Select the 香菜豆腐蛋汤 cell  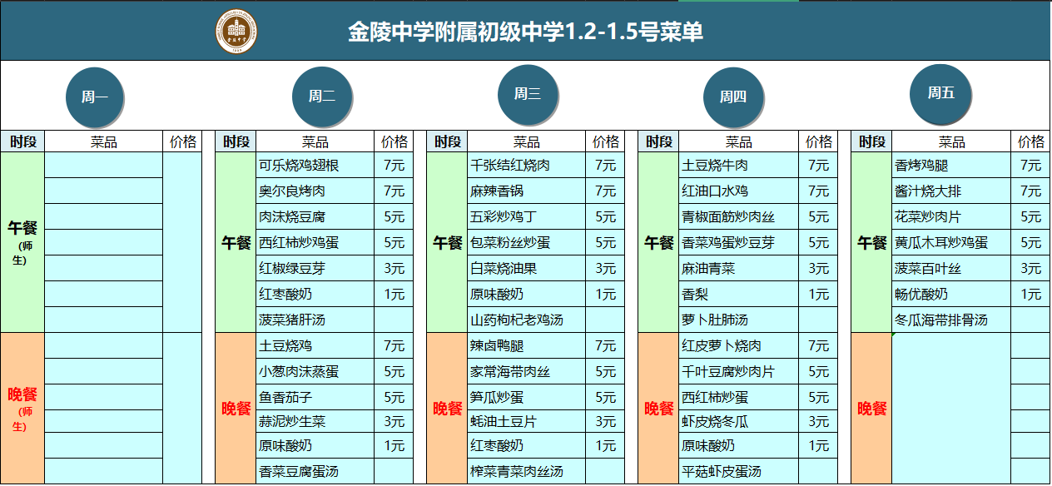pyautogui.click(x=315, y=471)
